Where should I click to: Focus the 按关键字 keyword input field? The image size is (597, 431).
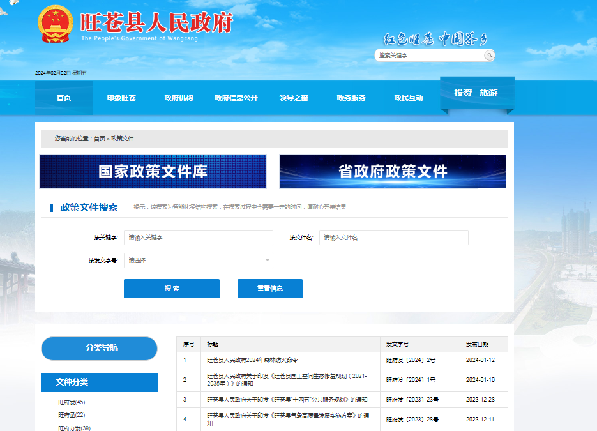pos(199,238)
